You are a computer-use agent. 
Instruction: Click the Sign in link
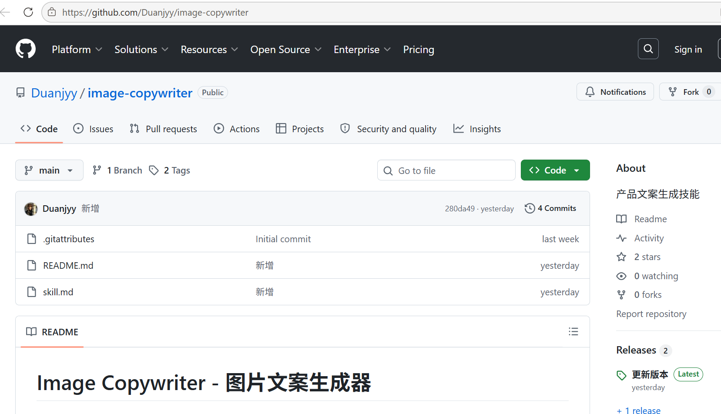[x=688, y=50]
